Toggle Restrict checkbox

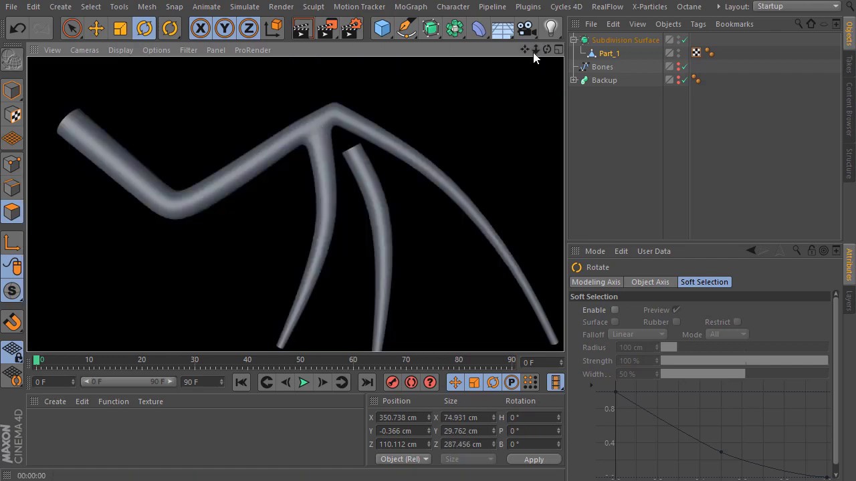(737, 322)
